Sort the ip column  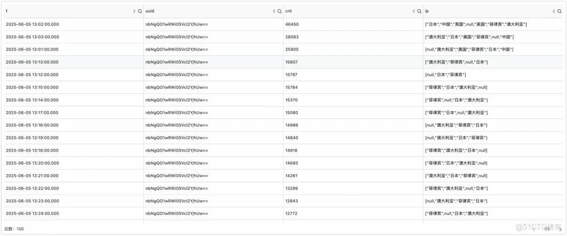pos(553,11)
